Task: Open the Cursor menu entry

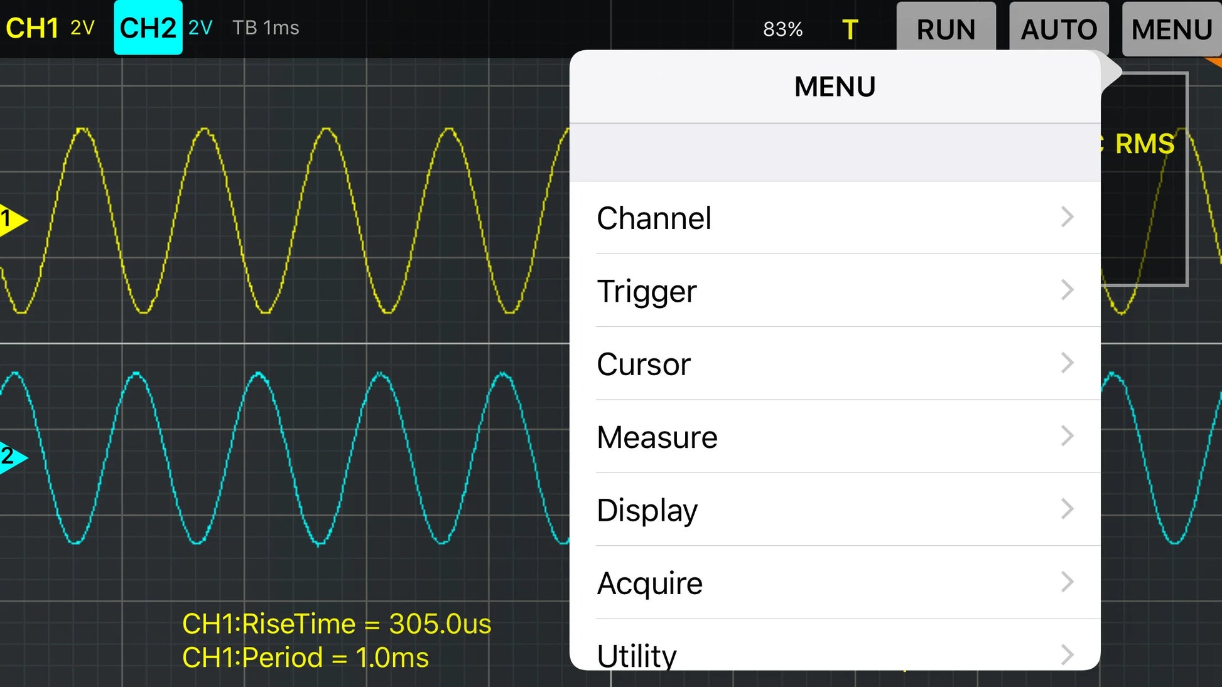Action: pos(644,364)
